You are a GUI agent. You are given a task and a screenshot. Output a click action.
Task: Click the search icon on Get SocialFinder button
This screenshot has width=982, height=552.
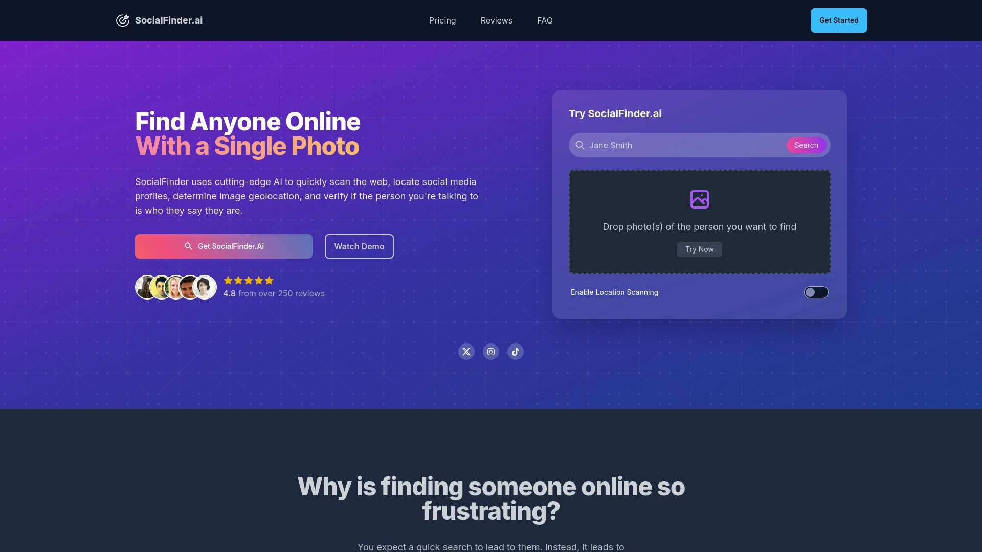click(189, 246)
